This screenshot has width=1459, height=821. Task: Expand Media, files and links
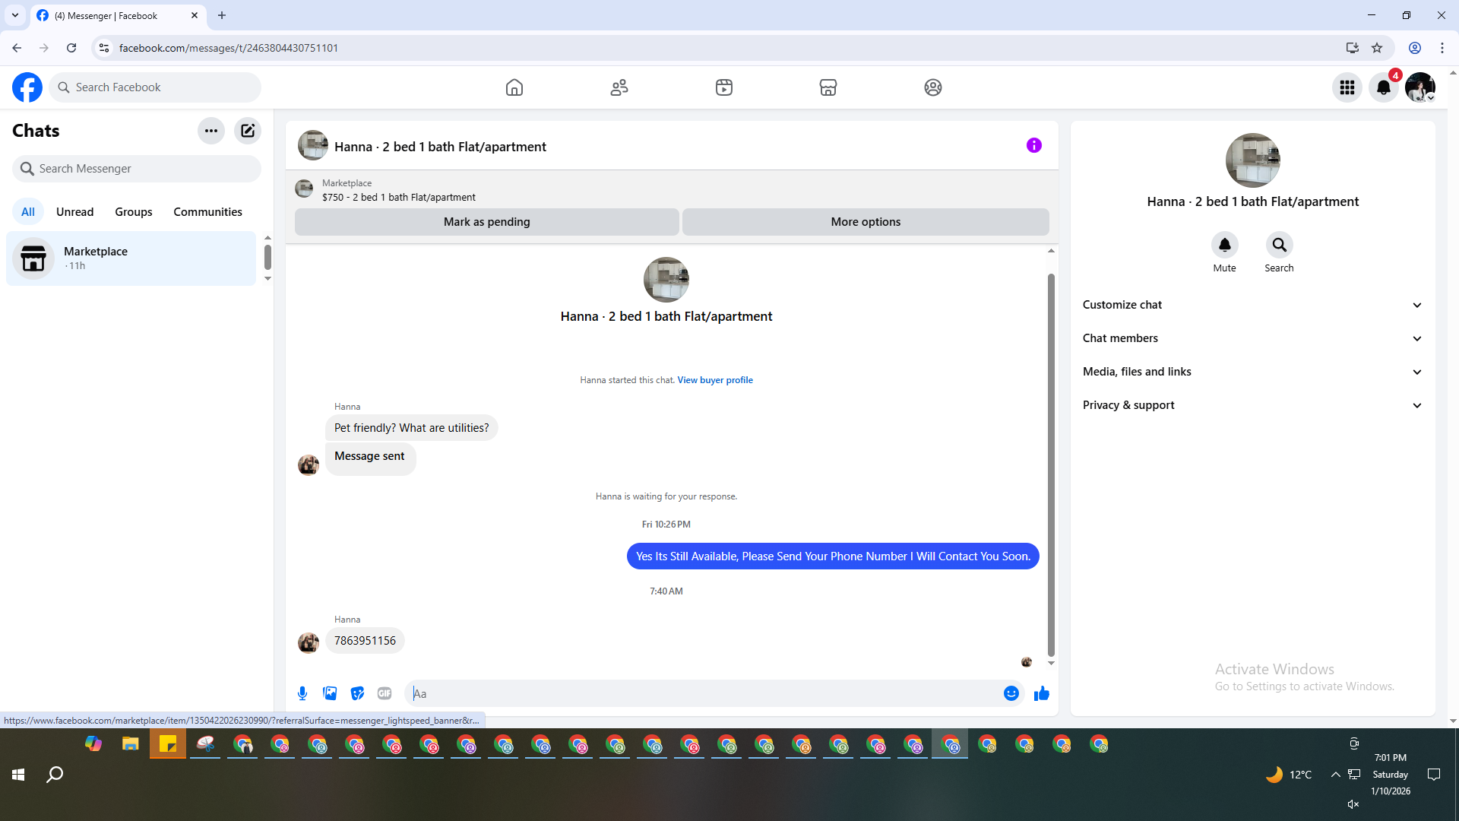[1252, 372]
